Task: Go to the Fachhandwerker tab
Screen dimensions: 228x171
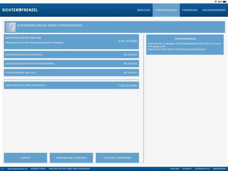Action: click(214, 10)
